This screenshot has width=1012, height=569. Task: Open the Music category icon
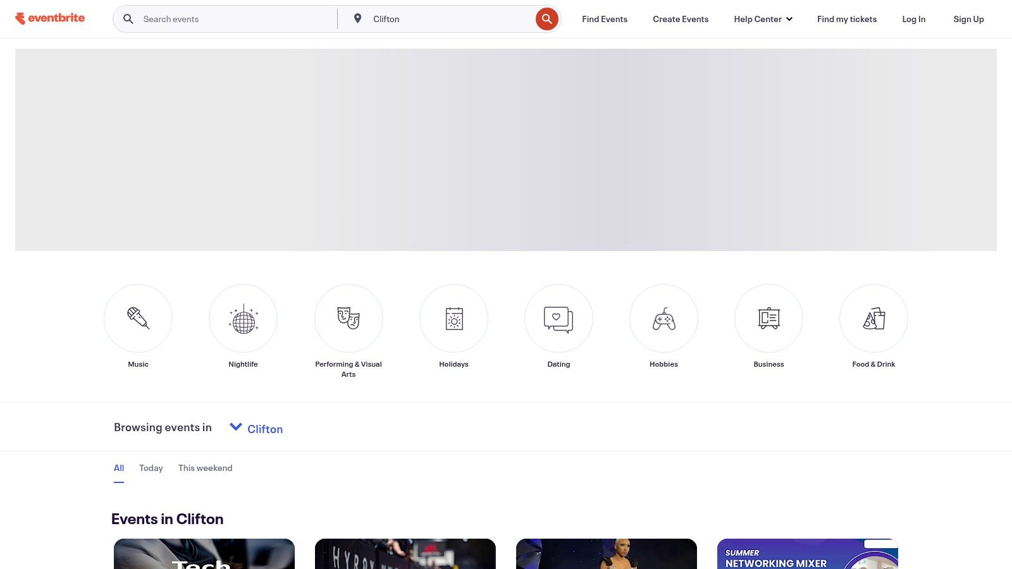pos(138,318)
